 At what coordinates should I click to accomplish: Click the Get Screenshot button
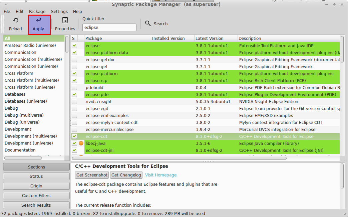click(92, 175)
